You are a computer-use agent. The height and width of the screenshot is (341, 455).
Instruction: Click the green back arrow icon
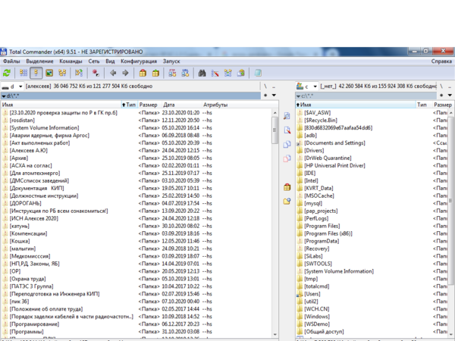(x=113, y=74)
